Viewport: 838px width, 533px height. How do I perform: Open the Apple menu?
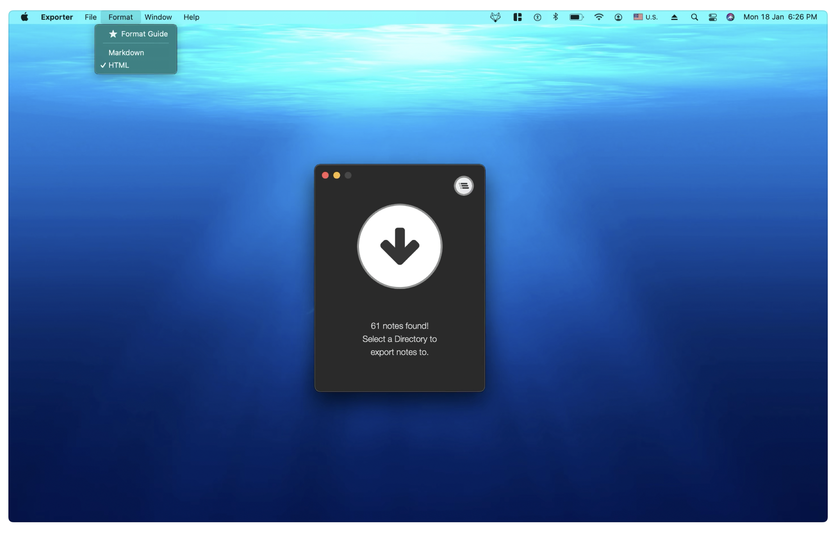point(25,17)
